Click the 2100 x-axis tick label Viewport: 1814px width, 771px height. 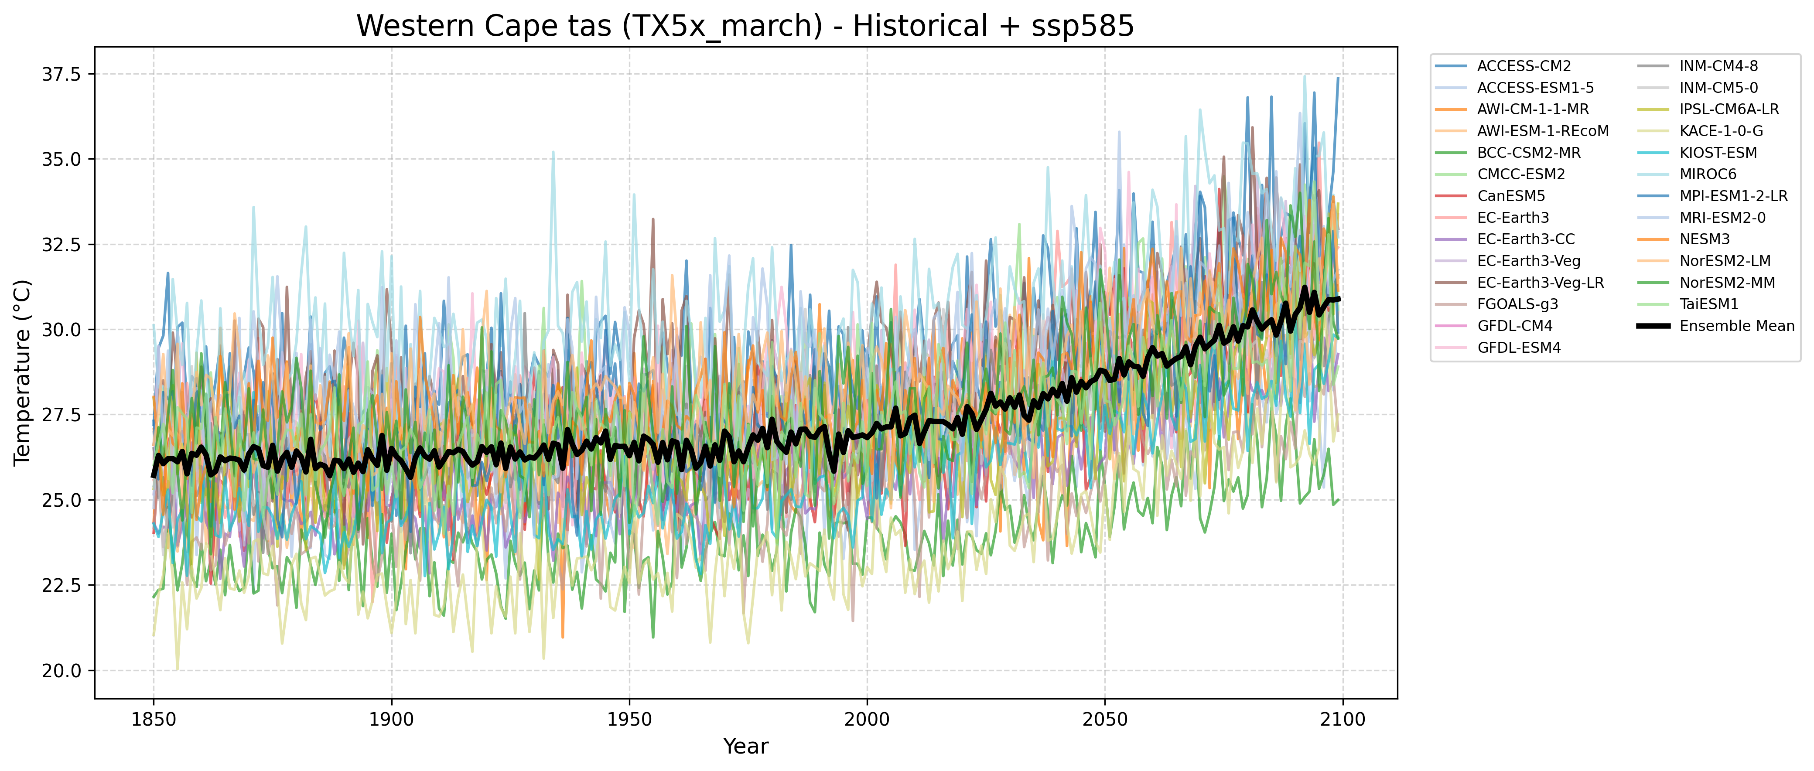(1342, 720)
